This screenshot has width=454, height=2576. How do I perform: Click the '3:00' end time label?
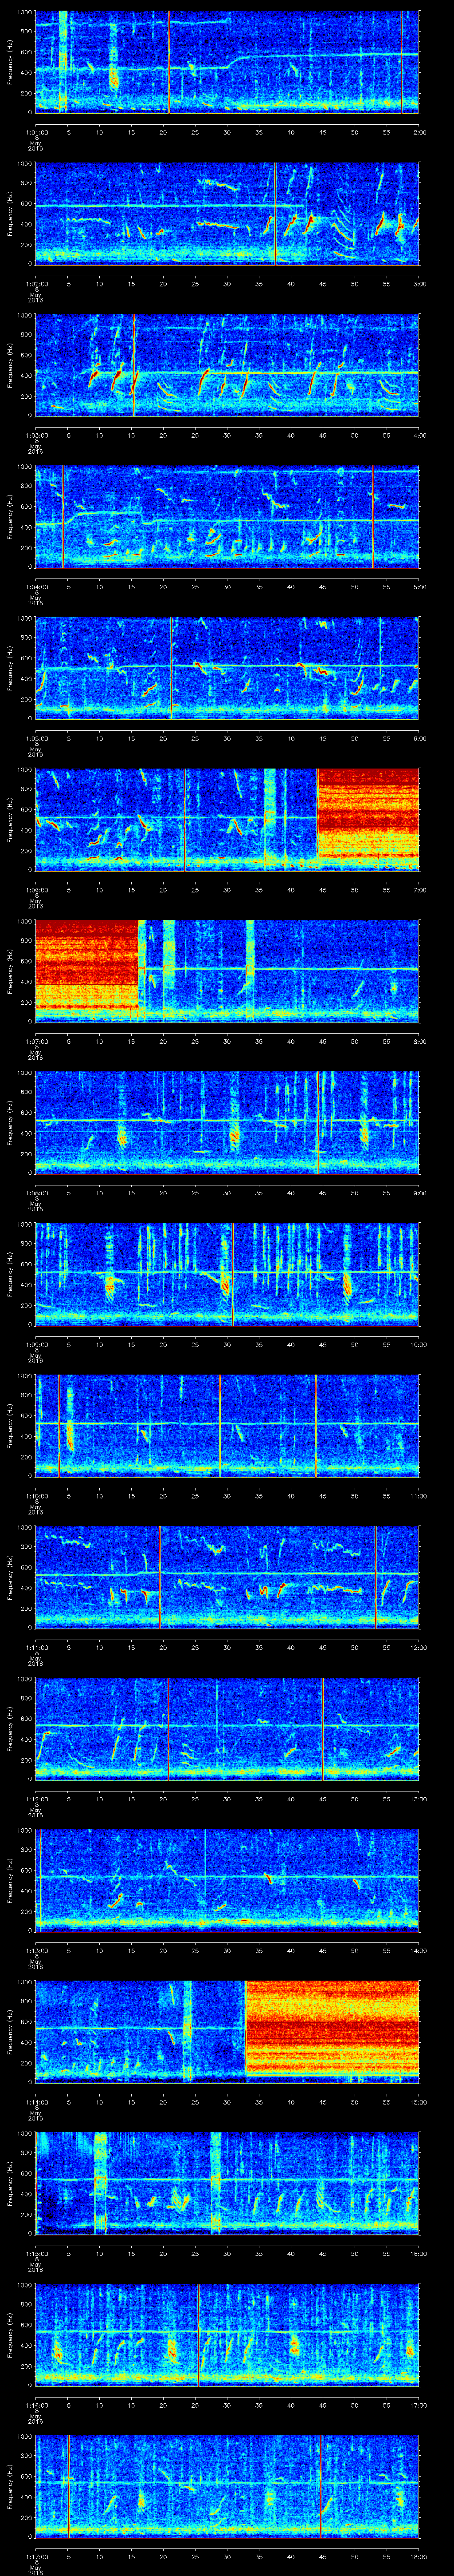pos(419,284)
